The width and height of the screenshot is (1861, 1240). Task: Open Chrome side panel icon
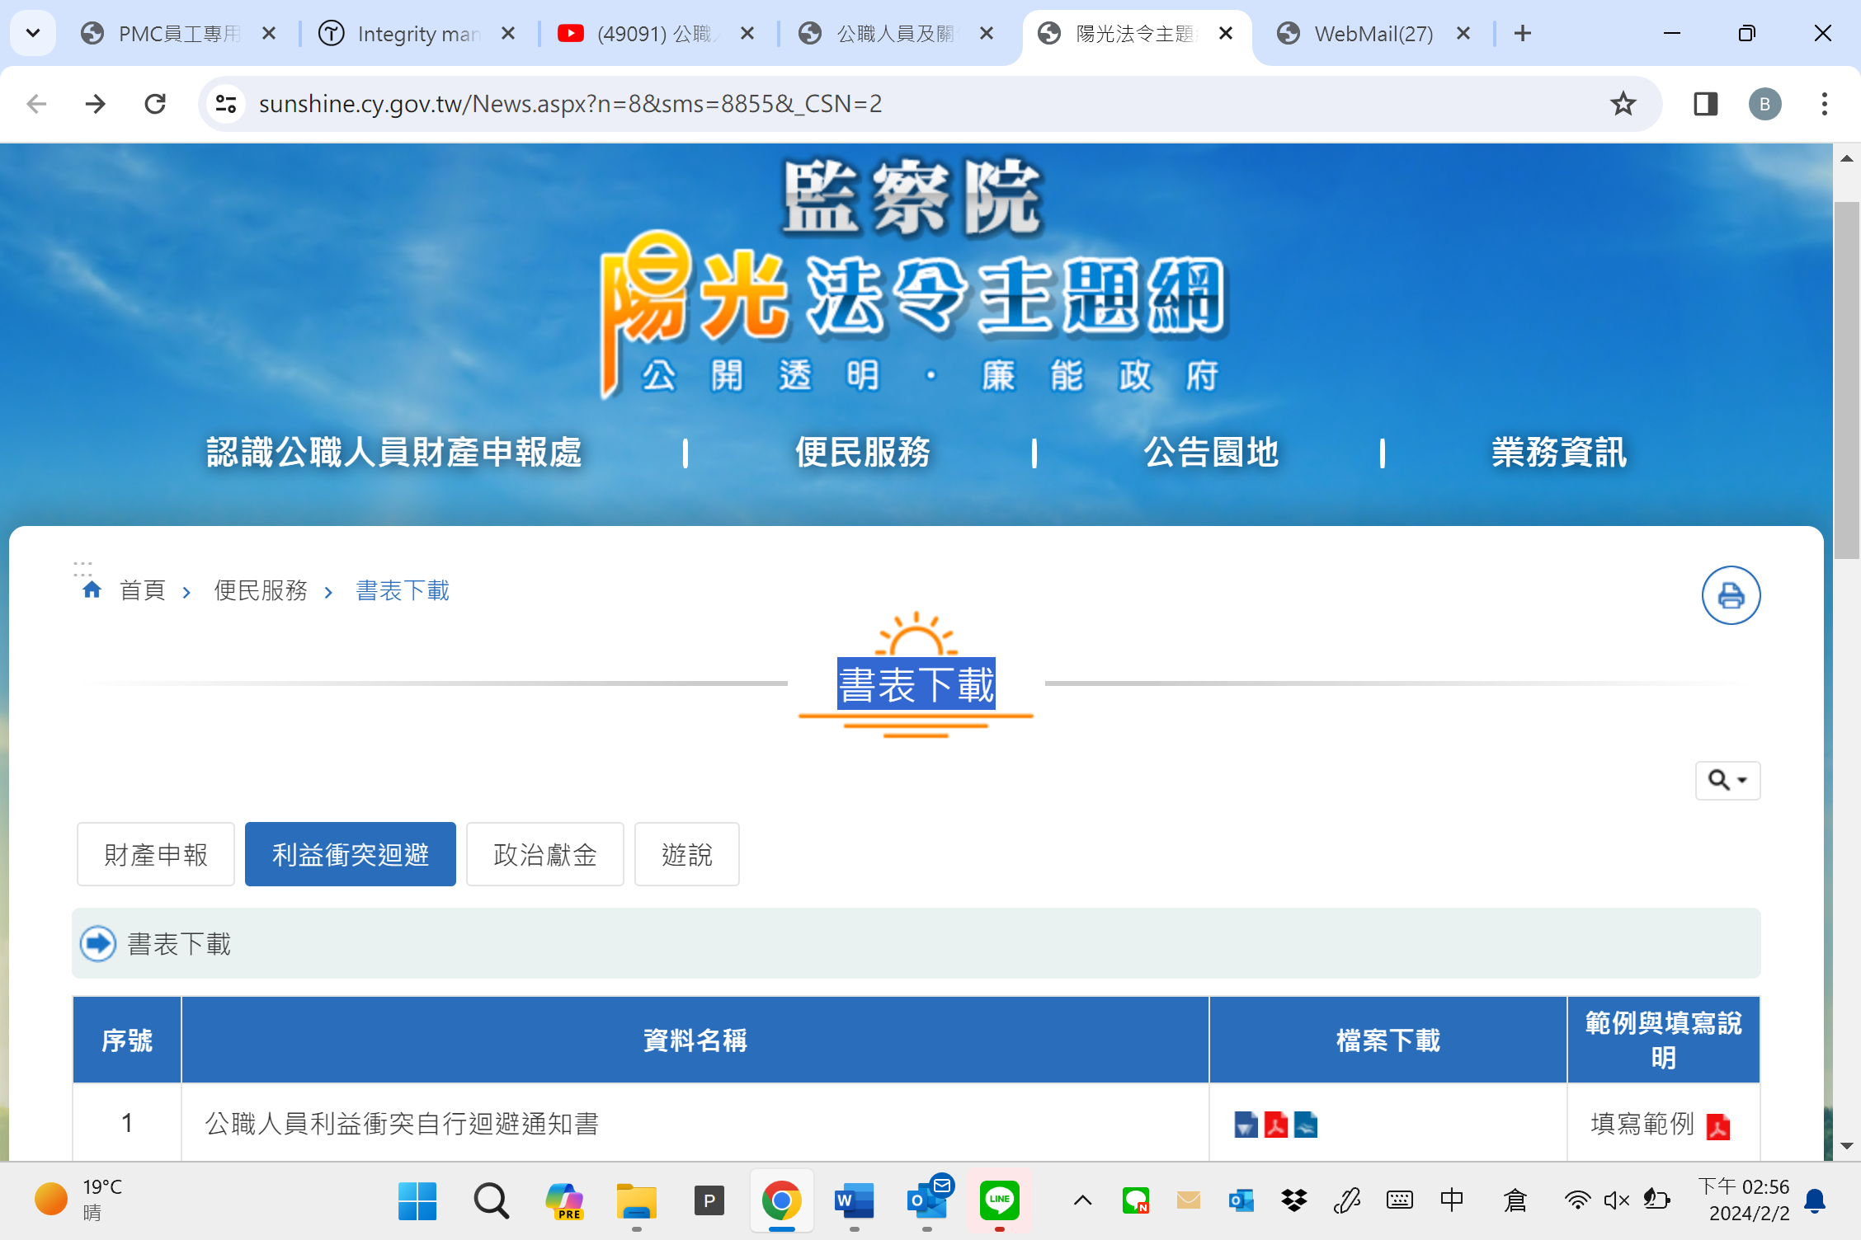(1705, 104)
